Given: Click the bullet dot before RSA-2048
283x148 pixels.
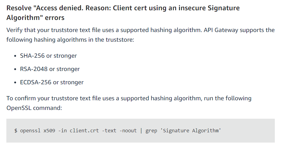Looking at the screenshot, I should point(15,69).
